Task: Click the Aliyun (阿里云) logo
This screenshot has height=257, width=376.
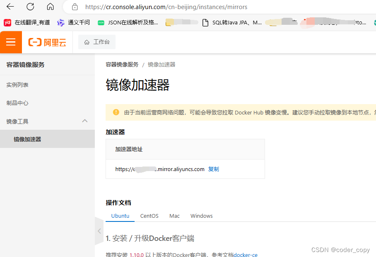Action: (x=47, y=43)
